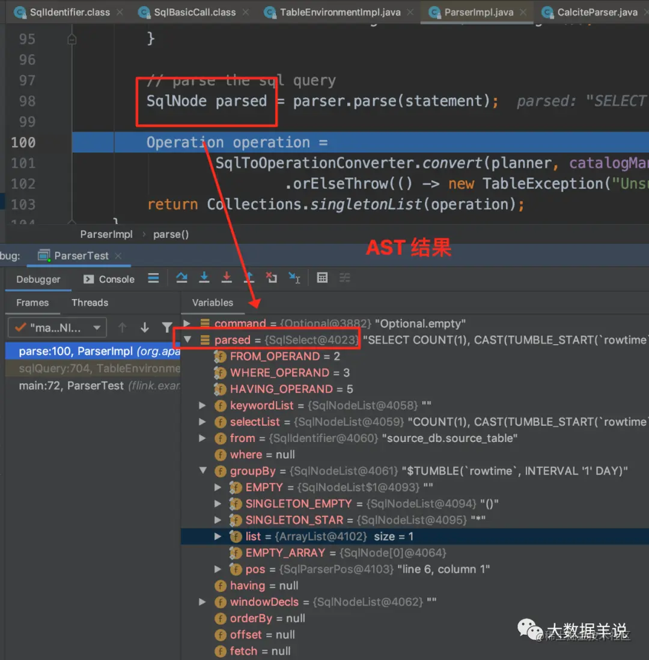Open the Console tab
Screen dimensions: 649x660
point(109,279)
